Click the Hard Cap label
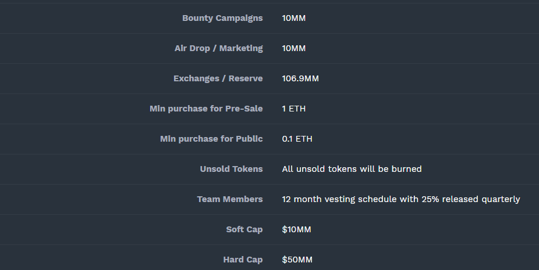Viewport: 539px width, 270px height. (243, 260)
